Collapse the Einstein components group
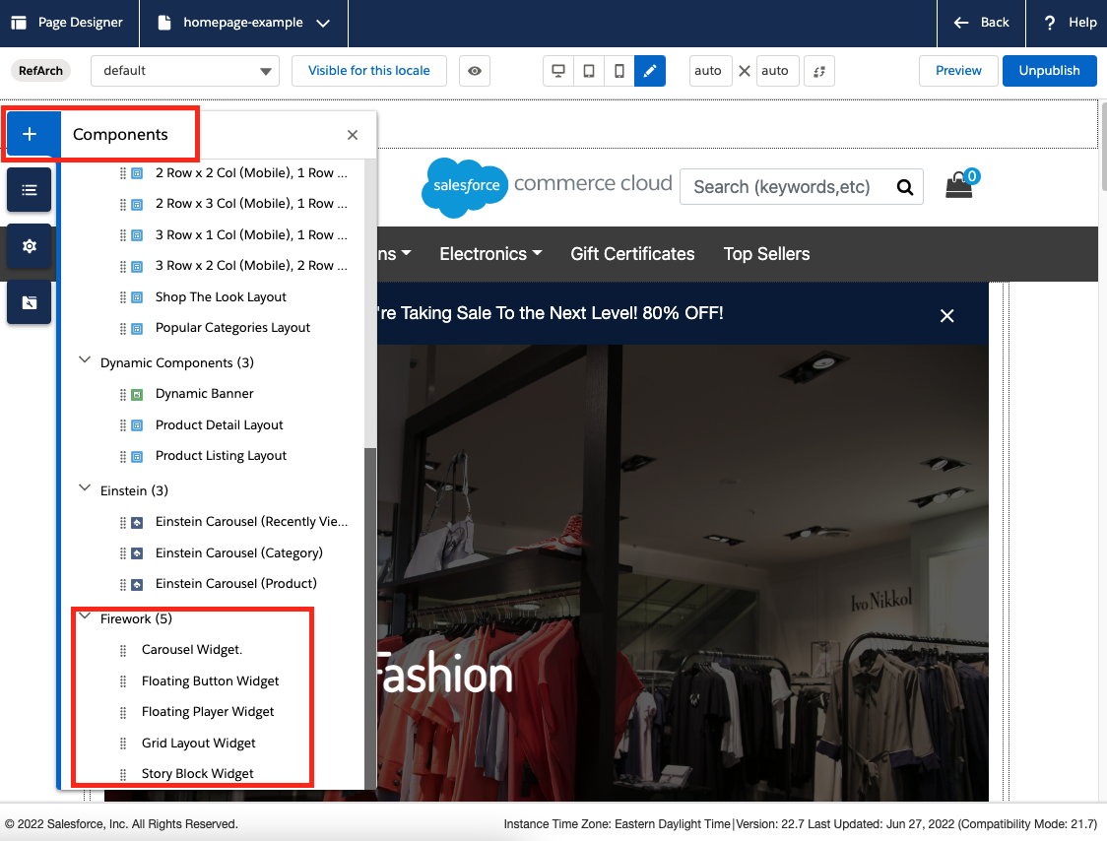1107x841 pixels. (x=85, y=489)
